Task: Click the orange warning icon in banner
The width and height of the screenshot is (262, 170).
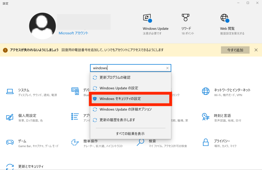Action: (x=5, y=50)
